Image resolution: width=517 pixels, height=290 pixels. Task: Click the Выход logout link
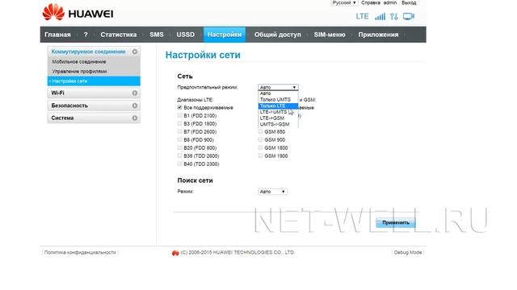(x=409, y=2)
